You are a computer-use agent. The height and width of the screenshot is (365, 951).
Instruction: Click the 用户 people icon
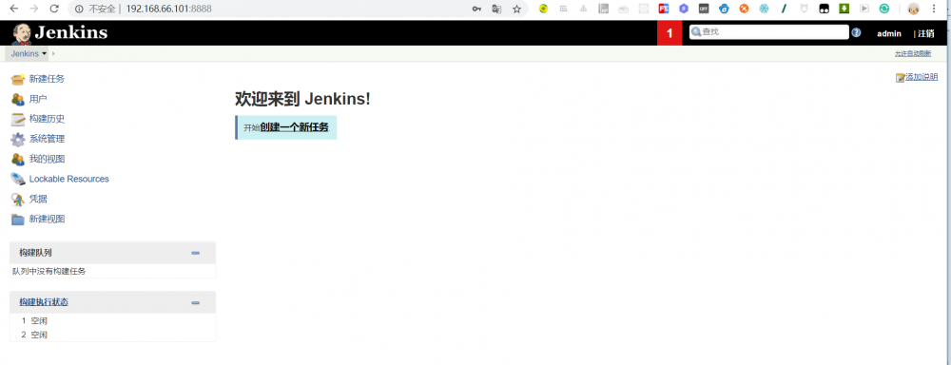coord(17,99)
